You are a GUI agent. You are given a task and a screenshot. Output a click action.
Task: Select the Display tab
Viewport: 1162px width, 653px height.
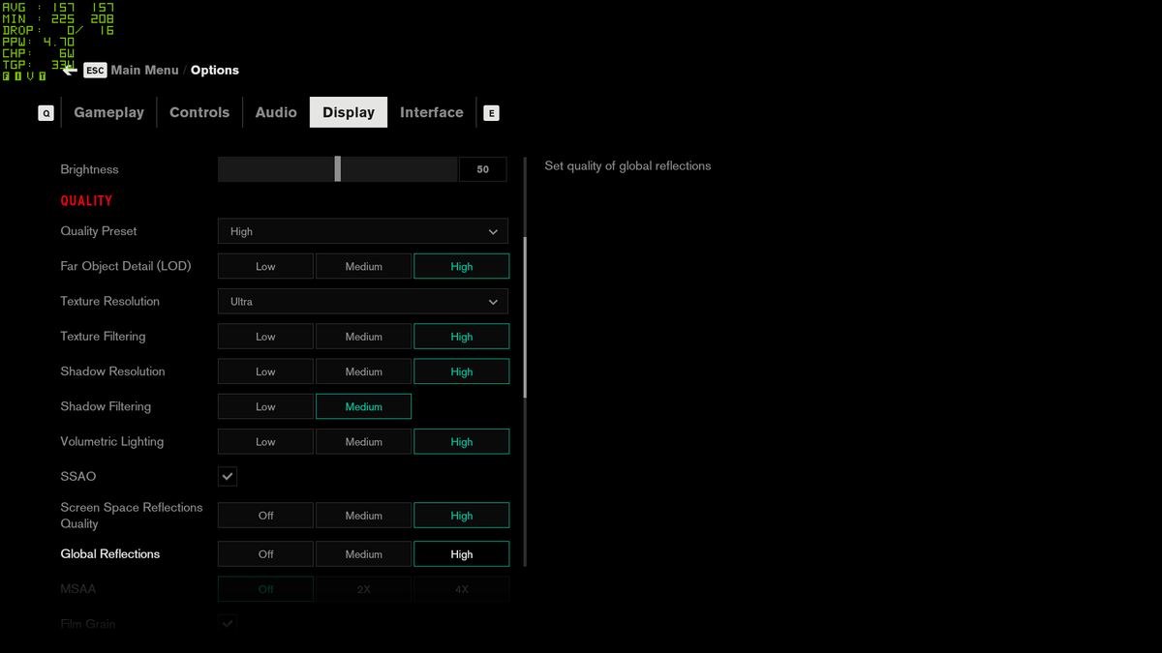[x=349, y=112]
